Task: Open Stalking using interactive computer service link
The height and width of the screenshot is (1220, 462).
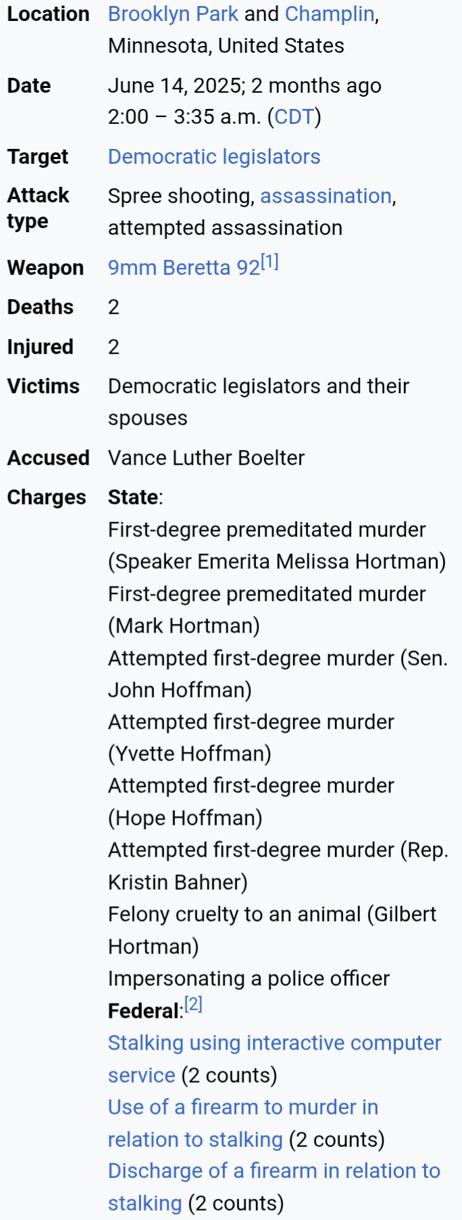Action: tap(274, 1058)
